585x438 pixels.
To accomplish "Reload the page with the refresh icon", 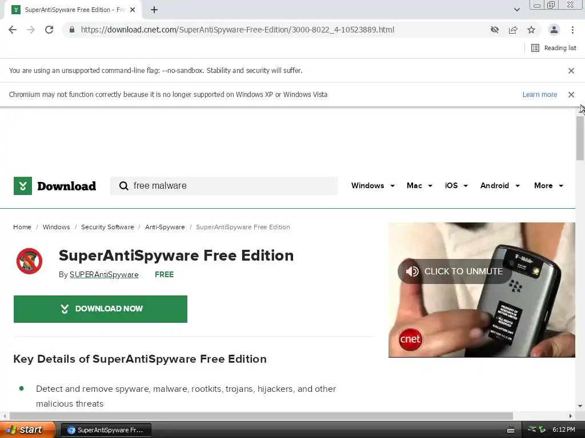I will [49, 30].
